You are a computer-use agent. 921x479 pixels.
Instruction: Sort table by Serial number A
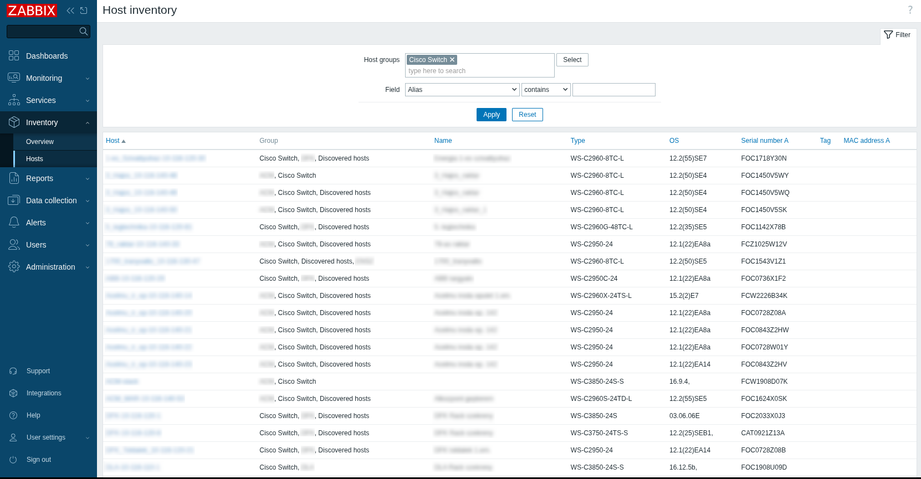point(764,141)
